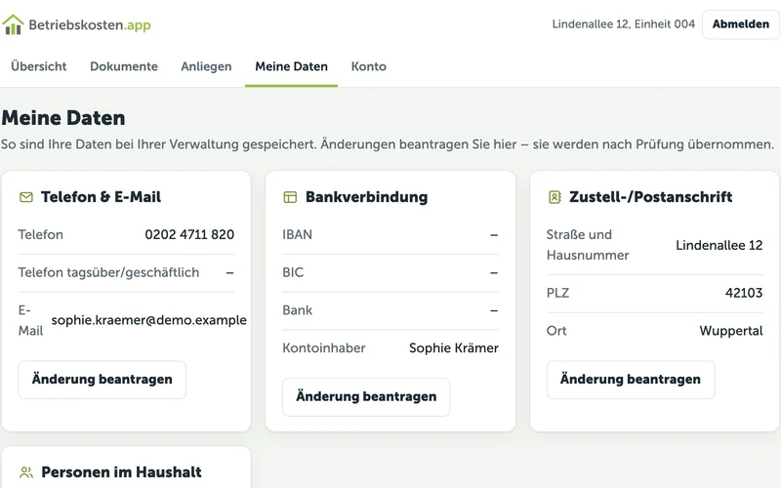The image size is (781, 488).
Task: Click the phone number 0202 4711 820
Action: [x=189, y=234]
